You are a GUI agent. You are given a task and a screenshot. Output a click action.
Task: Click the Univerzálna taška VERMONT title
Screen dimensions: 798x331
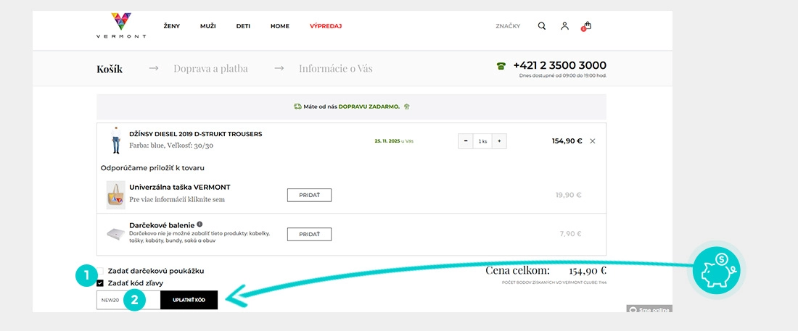(180, 187)
